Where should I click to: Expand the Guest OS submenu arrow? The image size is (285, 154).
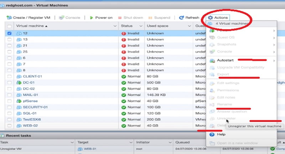click(274, 38)
